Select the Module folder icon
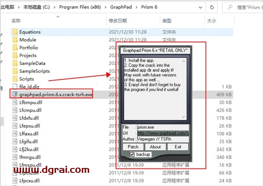263x186 pixels. pyautogui.click(x=14, y=40)
